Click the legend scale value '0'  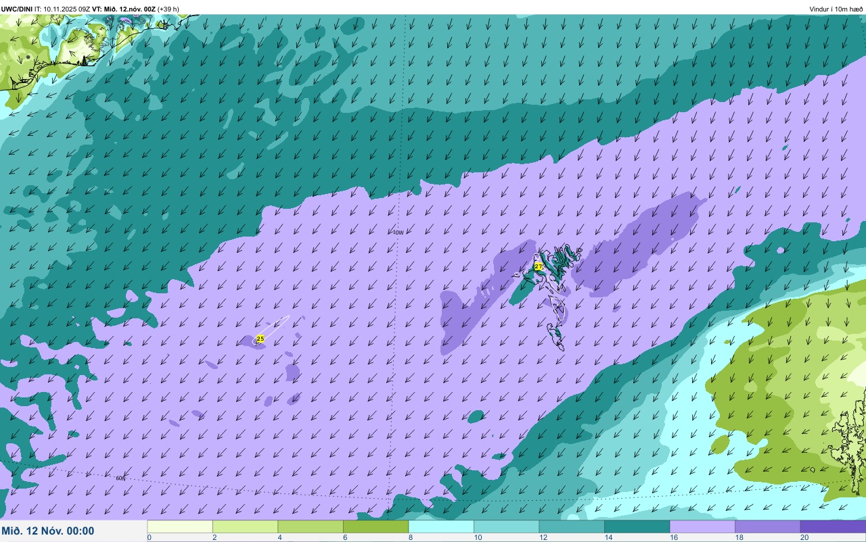149,537
